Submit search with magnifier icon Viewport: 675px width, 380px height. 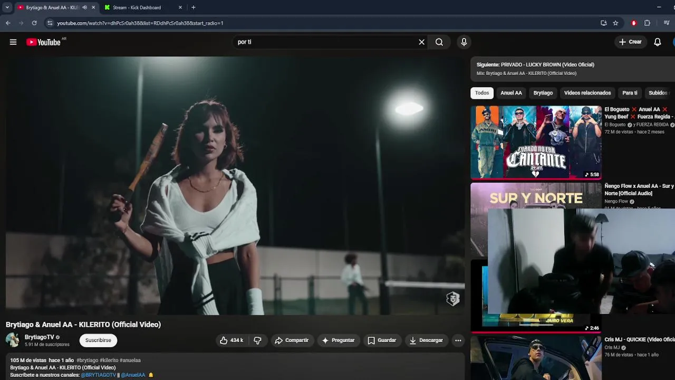[x=439, y=42]
